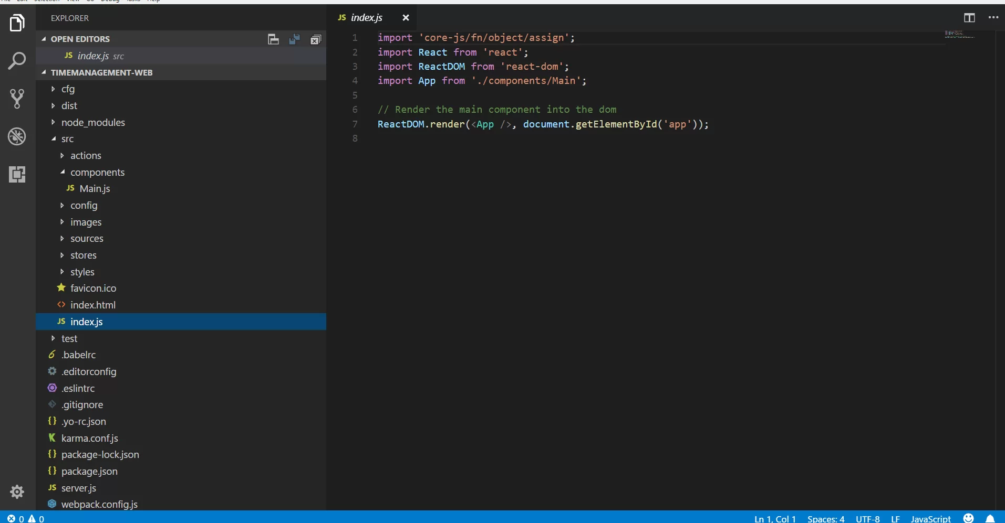Close the index.js editor tab
Viewport: 1005px width, 523px height.
click(x=406, y=18)
